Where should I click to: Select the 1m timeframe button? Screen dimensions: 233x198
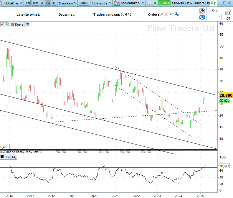click(x=28, y=3)
